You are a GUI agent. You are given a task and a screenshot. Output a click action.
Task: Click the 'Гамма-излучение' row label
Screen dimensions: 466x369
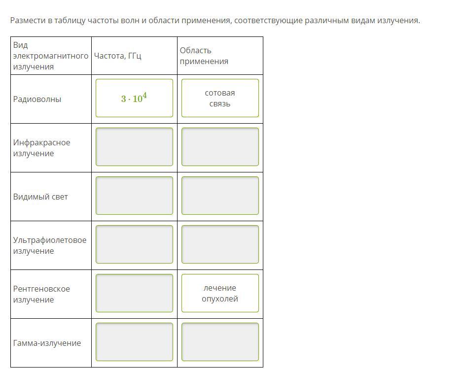[x=47, y=343]
